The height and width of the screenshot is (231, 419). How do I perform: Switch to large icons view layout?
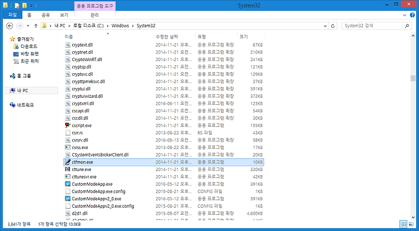tap(411, 224)
